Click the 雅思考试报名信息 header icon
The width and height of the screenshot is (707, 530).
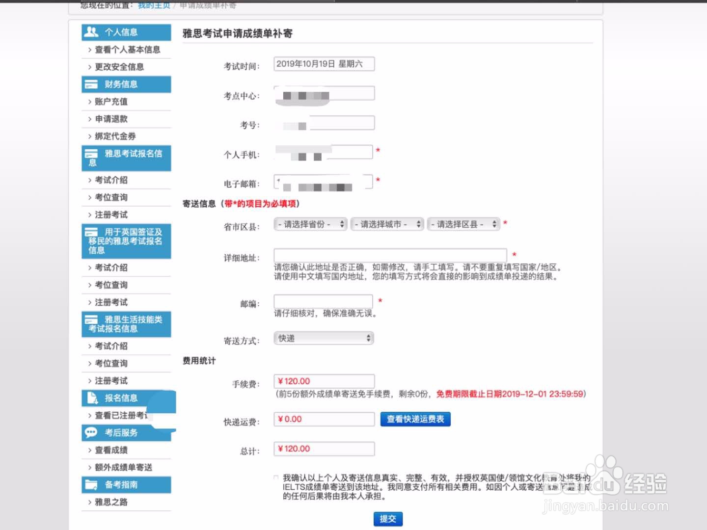(x=91, y=153)
